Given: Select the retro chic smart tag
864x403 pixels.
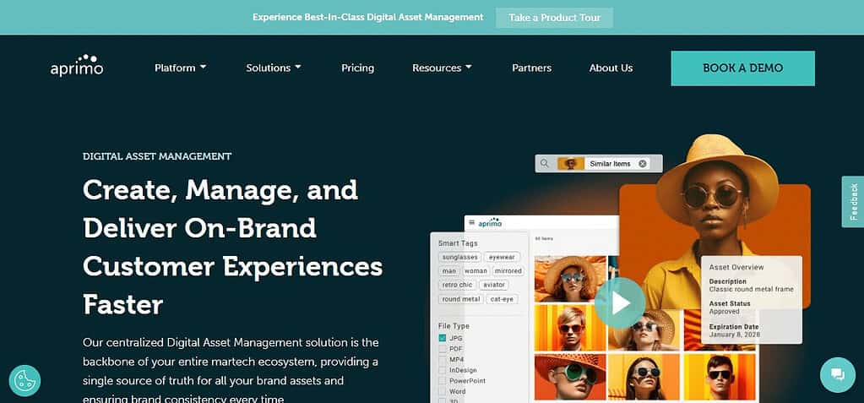Looking at the screenshot, I should click(458, 285).
